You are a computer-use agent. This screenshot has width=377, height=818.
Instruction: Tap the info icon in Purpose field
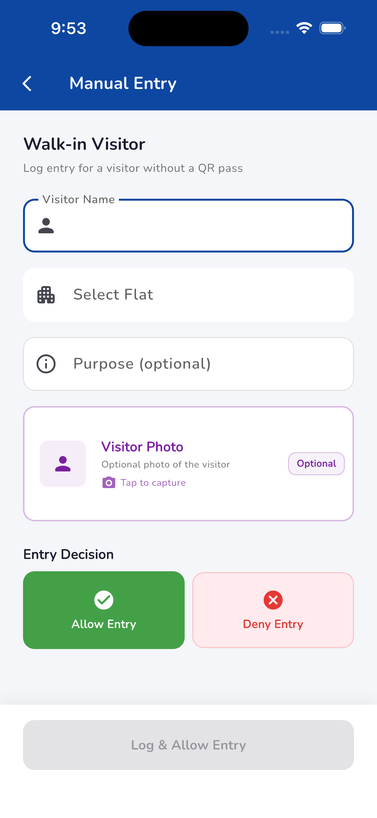(46, 364)
